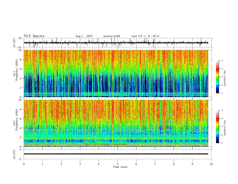Image resolution: width=238 pixels, height=184 pixels.
Task: Click the 'station=GAK' label
Action: (x=111, y=36)
